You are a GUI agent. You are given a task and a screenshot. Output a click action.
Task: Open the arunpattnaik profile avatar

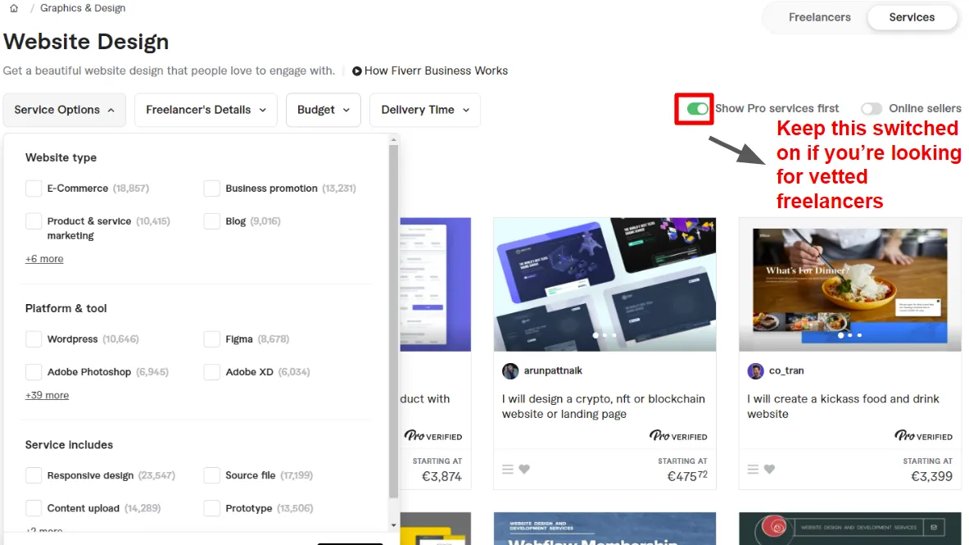point(510,371)
